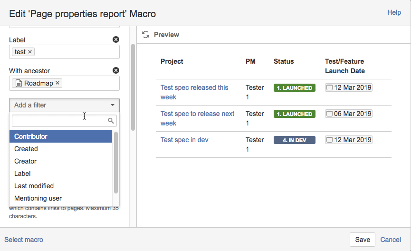
Task: Delete the 'test' label tag
Action: (x=30, y=52)
